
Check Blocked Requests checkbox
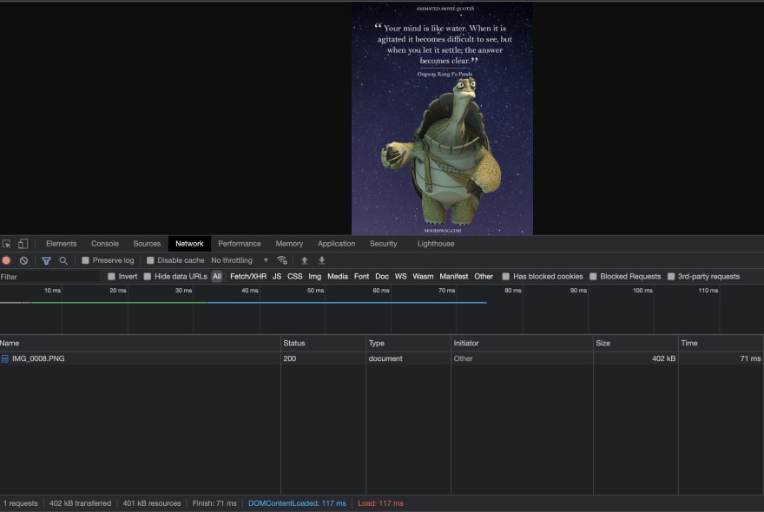pyautogui.click(x=593, y=276)
